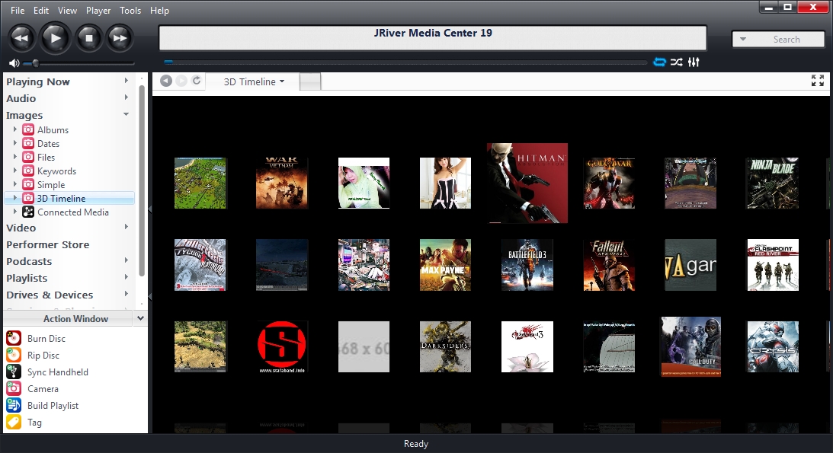Toggle repeat playback mode
Viewport: 833px width, 453px height.
[659, 62]
